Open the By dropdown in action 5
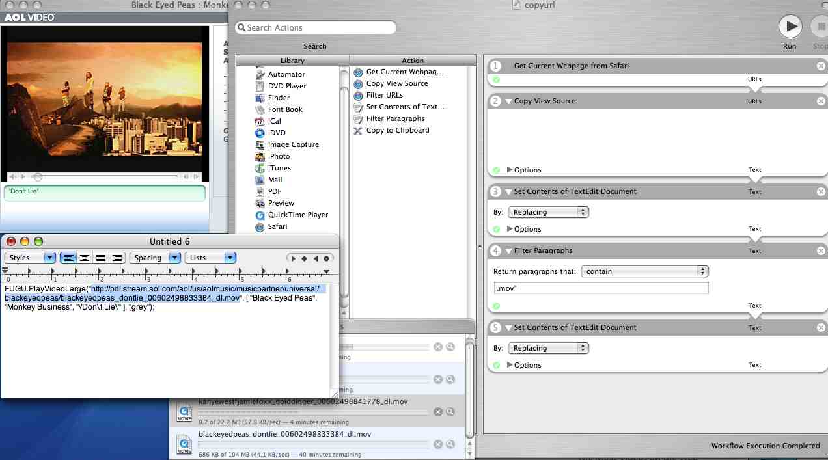 [548, 348]
